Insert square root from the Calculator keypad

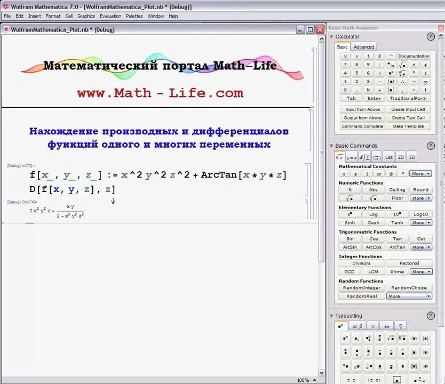402,65
